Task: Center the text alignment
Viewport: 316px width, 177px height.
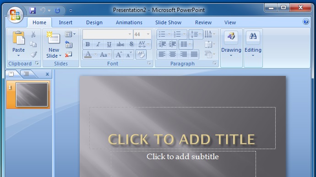Action: click(x=173, y=54)
